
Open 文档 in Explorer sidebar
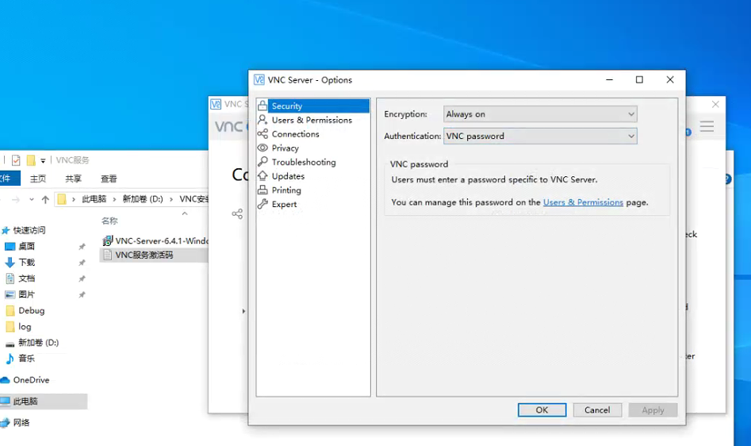pyautogui.click(x=26, y=279)
